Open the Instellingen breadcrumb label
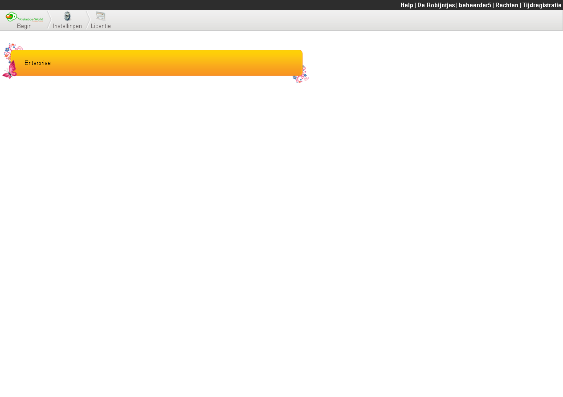This screenshot has width=563, height=397. tap(67, 26)
